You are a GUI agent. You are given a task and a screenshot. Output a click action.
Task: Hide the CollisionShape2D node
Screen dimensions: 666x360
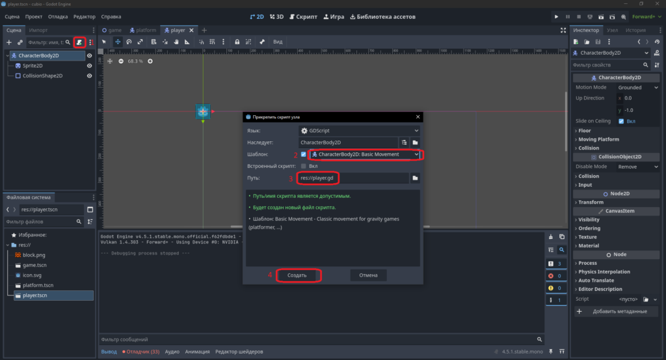(89, 76)
